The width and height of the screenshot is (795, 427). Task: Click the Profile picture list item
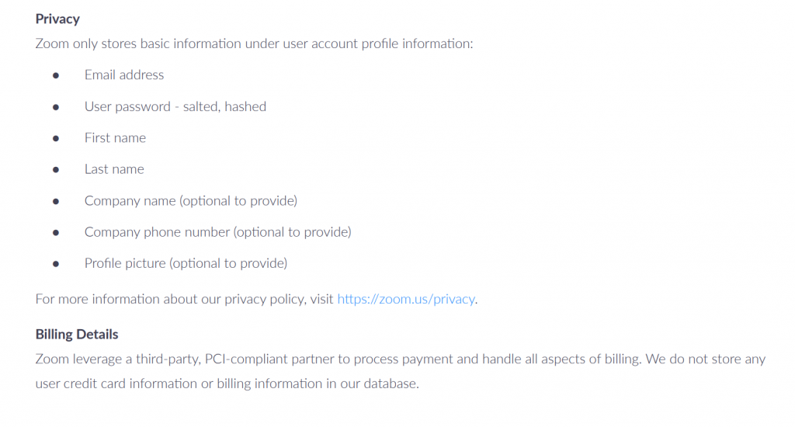point(186,263)
